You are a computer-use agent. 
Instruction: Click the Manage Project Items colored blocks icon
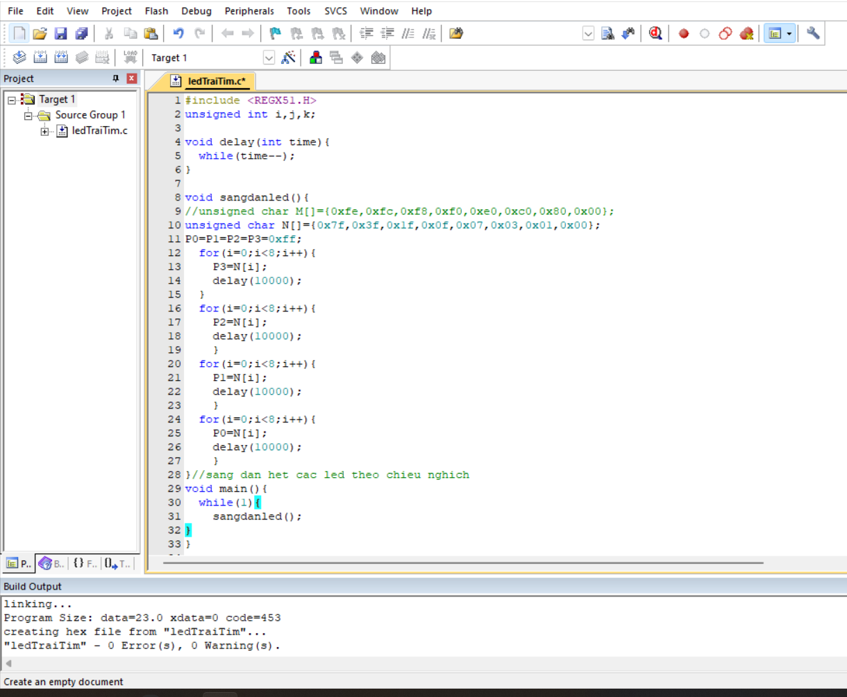pyautogui.click(x=316, y=58)
